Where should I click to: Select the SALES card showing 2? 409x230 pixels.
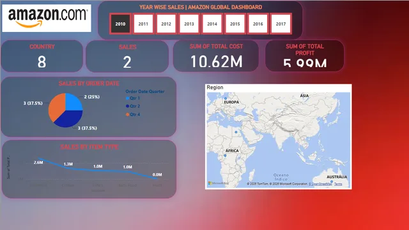click(127, 56)
